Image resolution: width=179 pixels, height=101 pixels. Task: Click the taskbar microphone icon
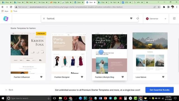[x=48, y=98]
